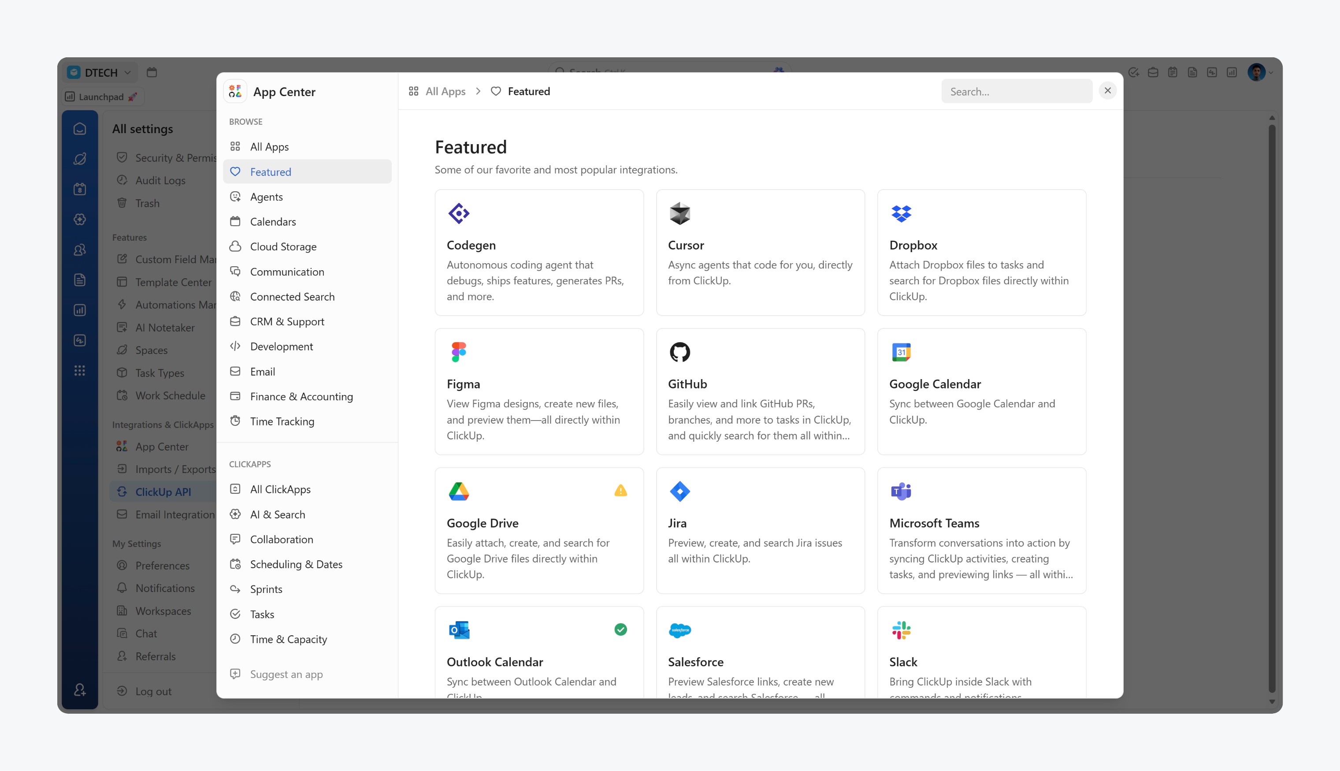Click the Suggest an app link

point(286,674)
